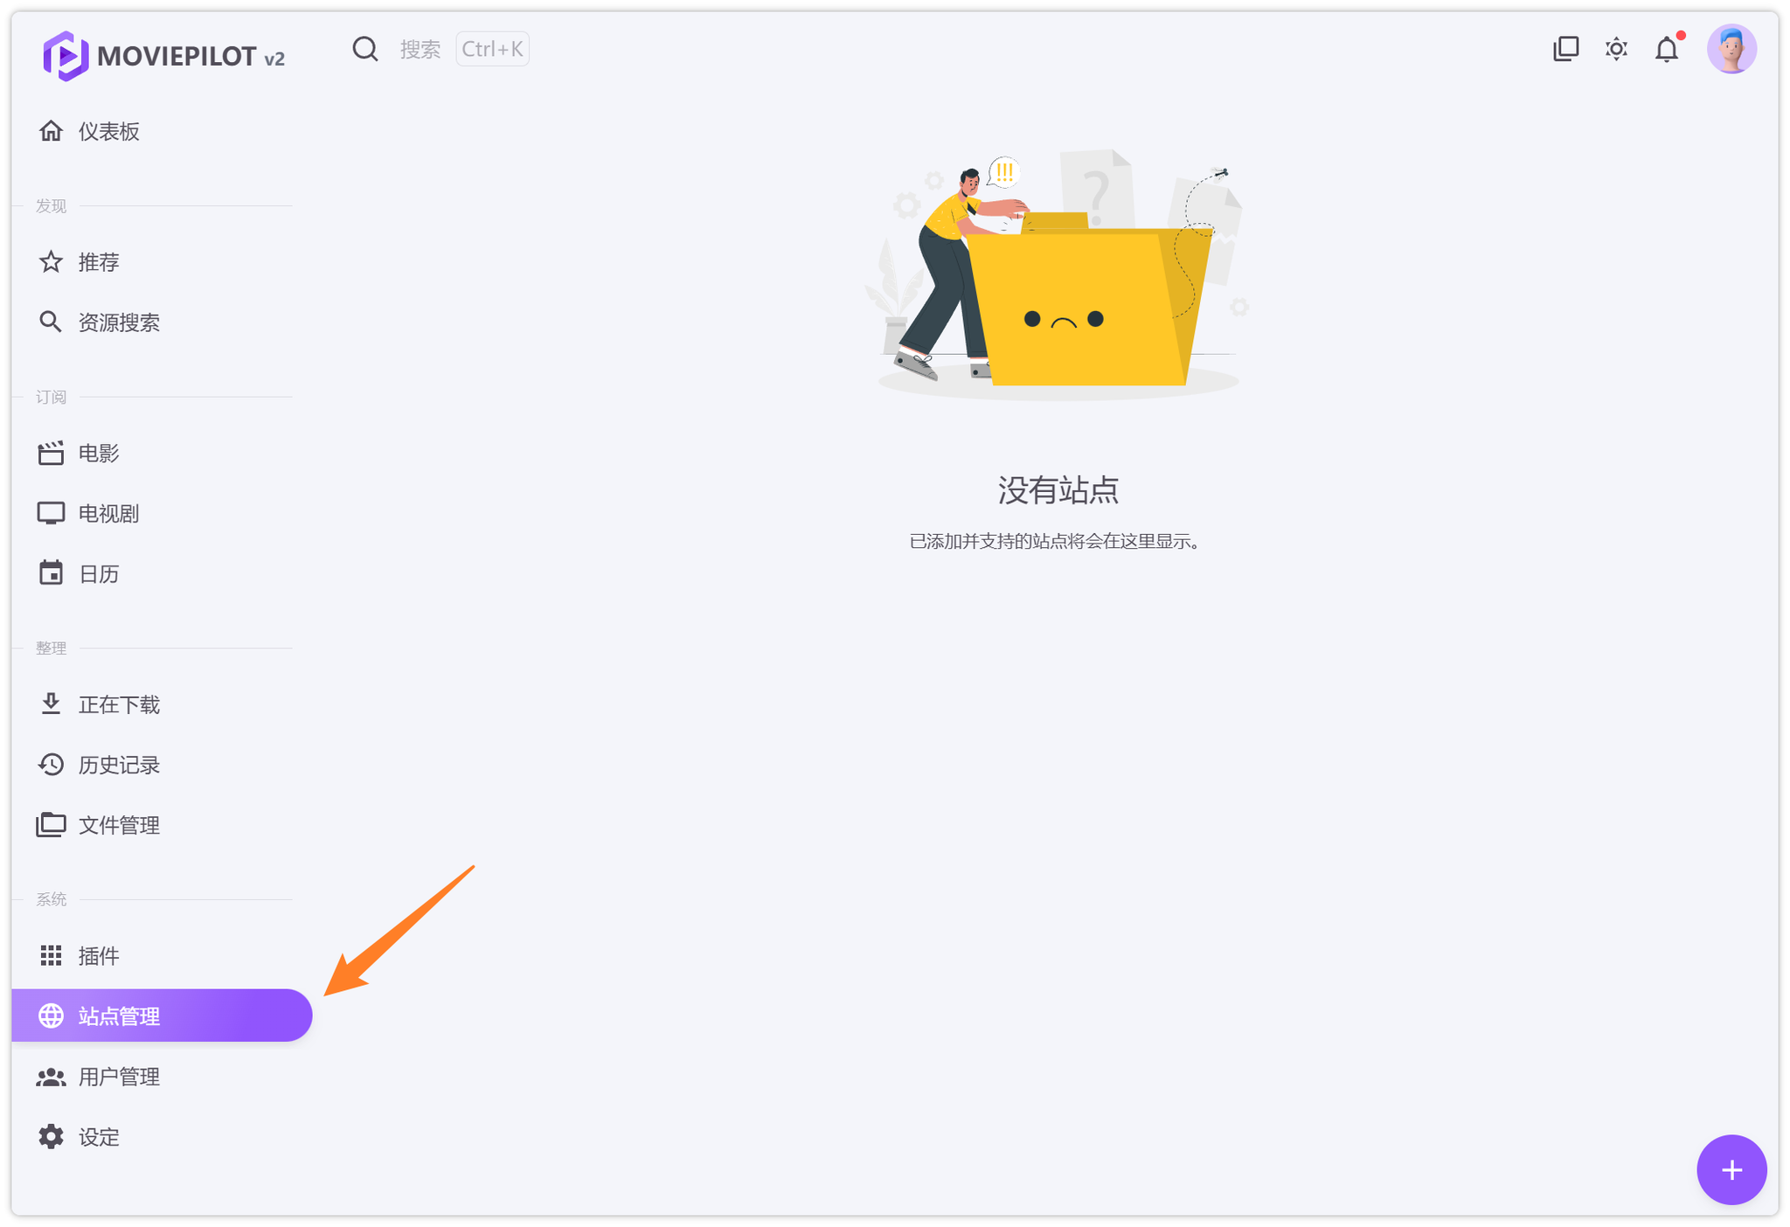The width and height of the screenshot is (1790, 1227).
Task: Go to 插件 plugins grid icon
Action: click(x=51, y=955)
